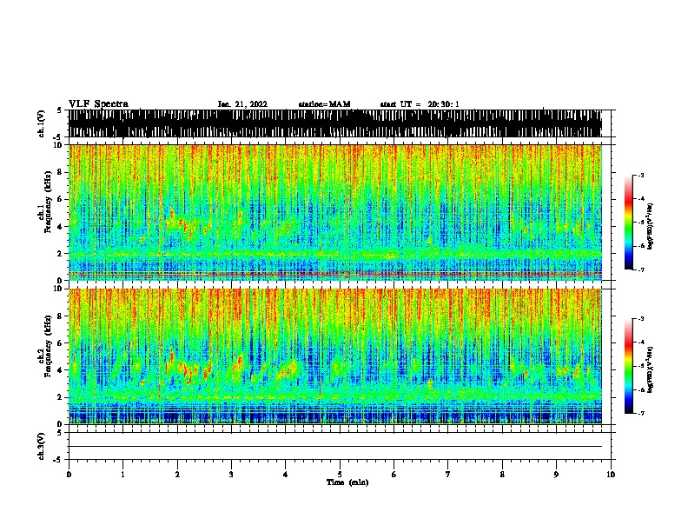Click the '-3' label on ch.1 color bar

tap(640, 175)
